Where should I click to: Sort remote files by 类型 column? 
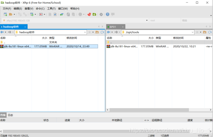[163, 38]
